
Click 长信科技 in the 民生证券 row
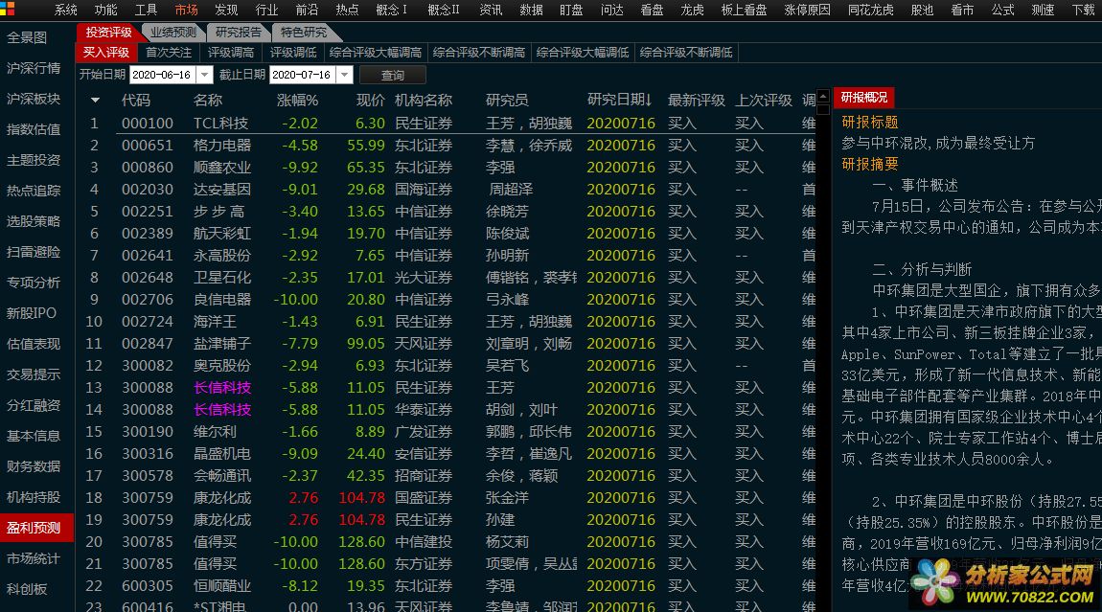[222, 388]
